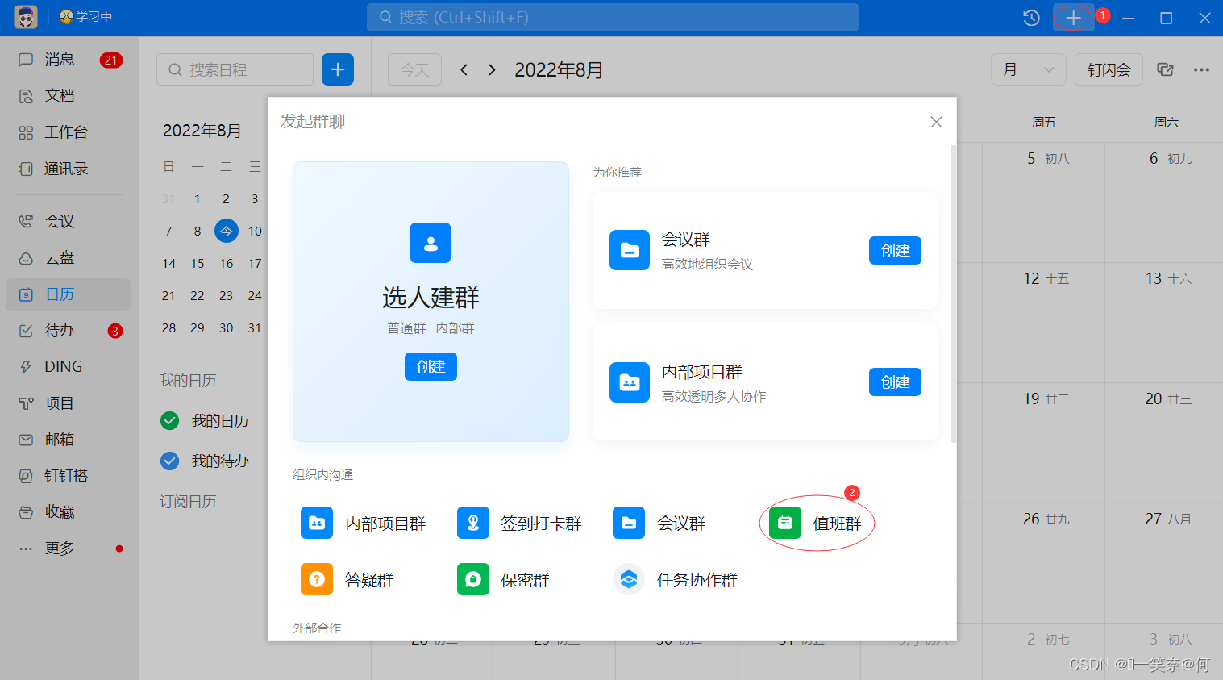Choose 保密群 group type
This screenshot has width=1223, height=680.
pos(504,580)
